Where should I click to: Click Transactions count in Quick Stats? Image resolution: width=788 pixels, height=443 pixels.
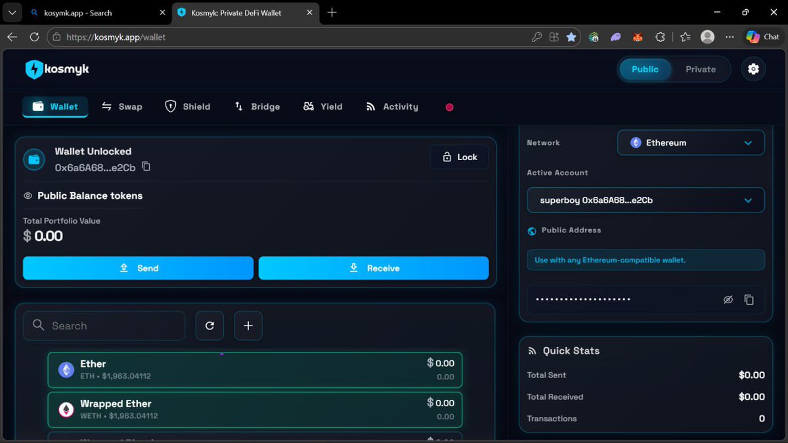coord(762,418)
